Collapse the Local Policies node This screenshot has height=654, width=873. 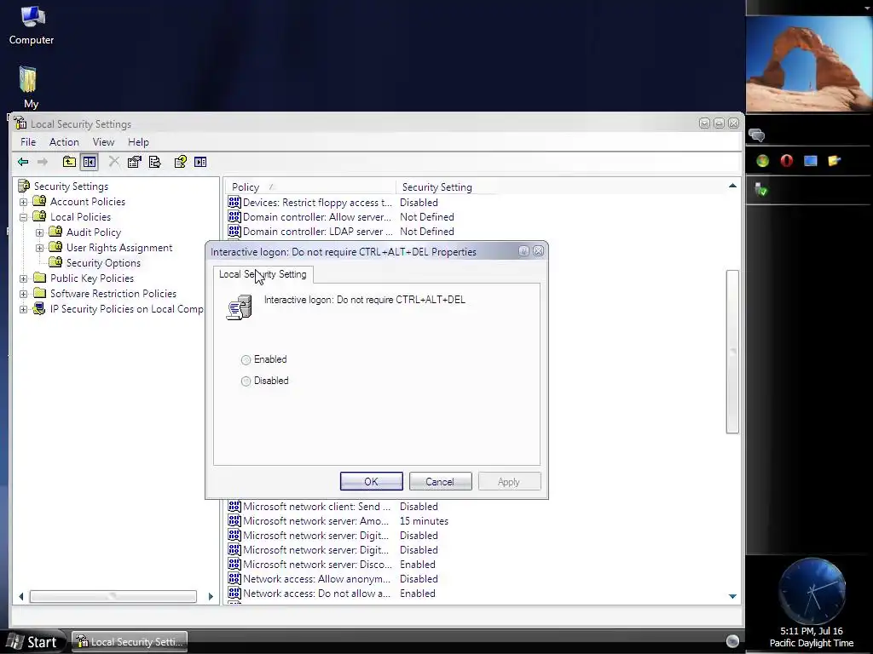(23, 217)
